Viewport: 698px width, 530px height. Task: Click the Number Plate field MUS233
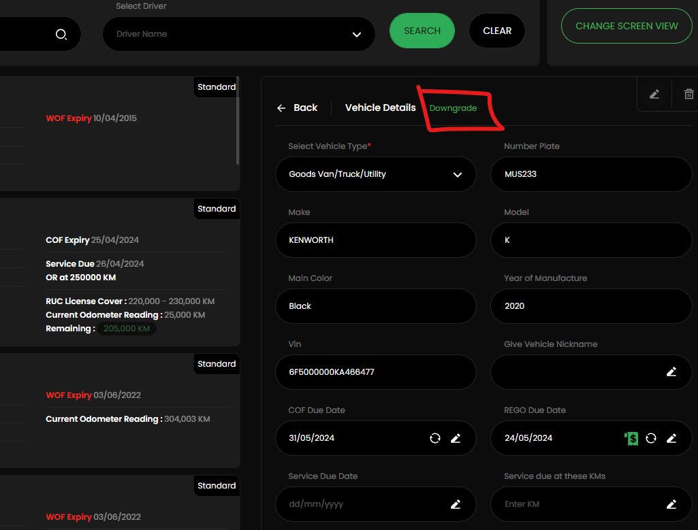click(x=590, y=174)
